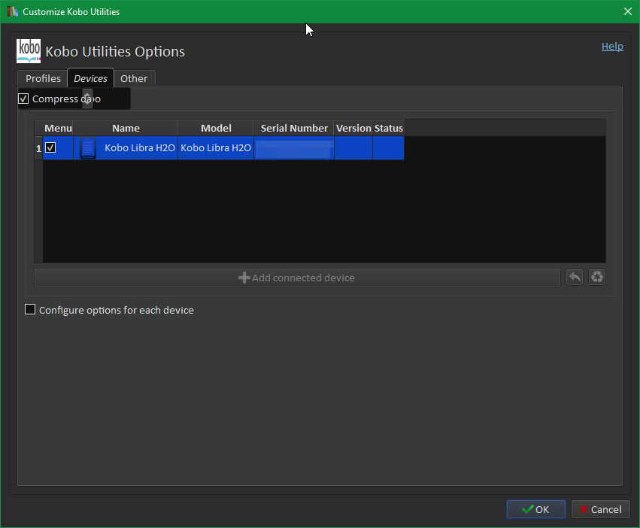
Task: Open the Help link
Action: click(x=612, y=46)
